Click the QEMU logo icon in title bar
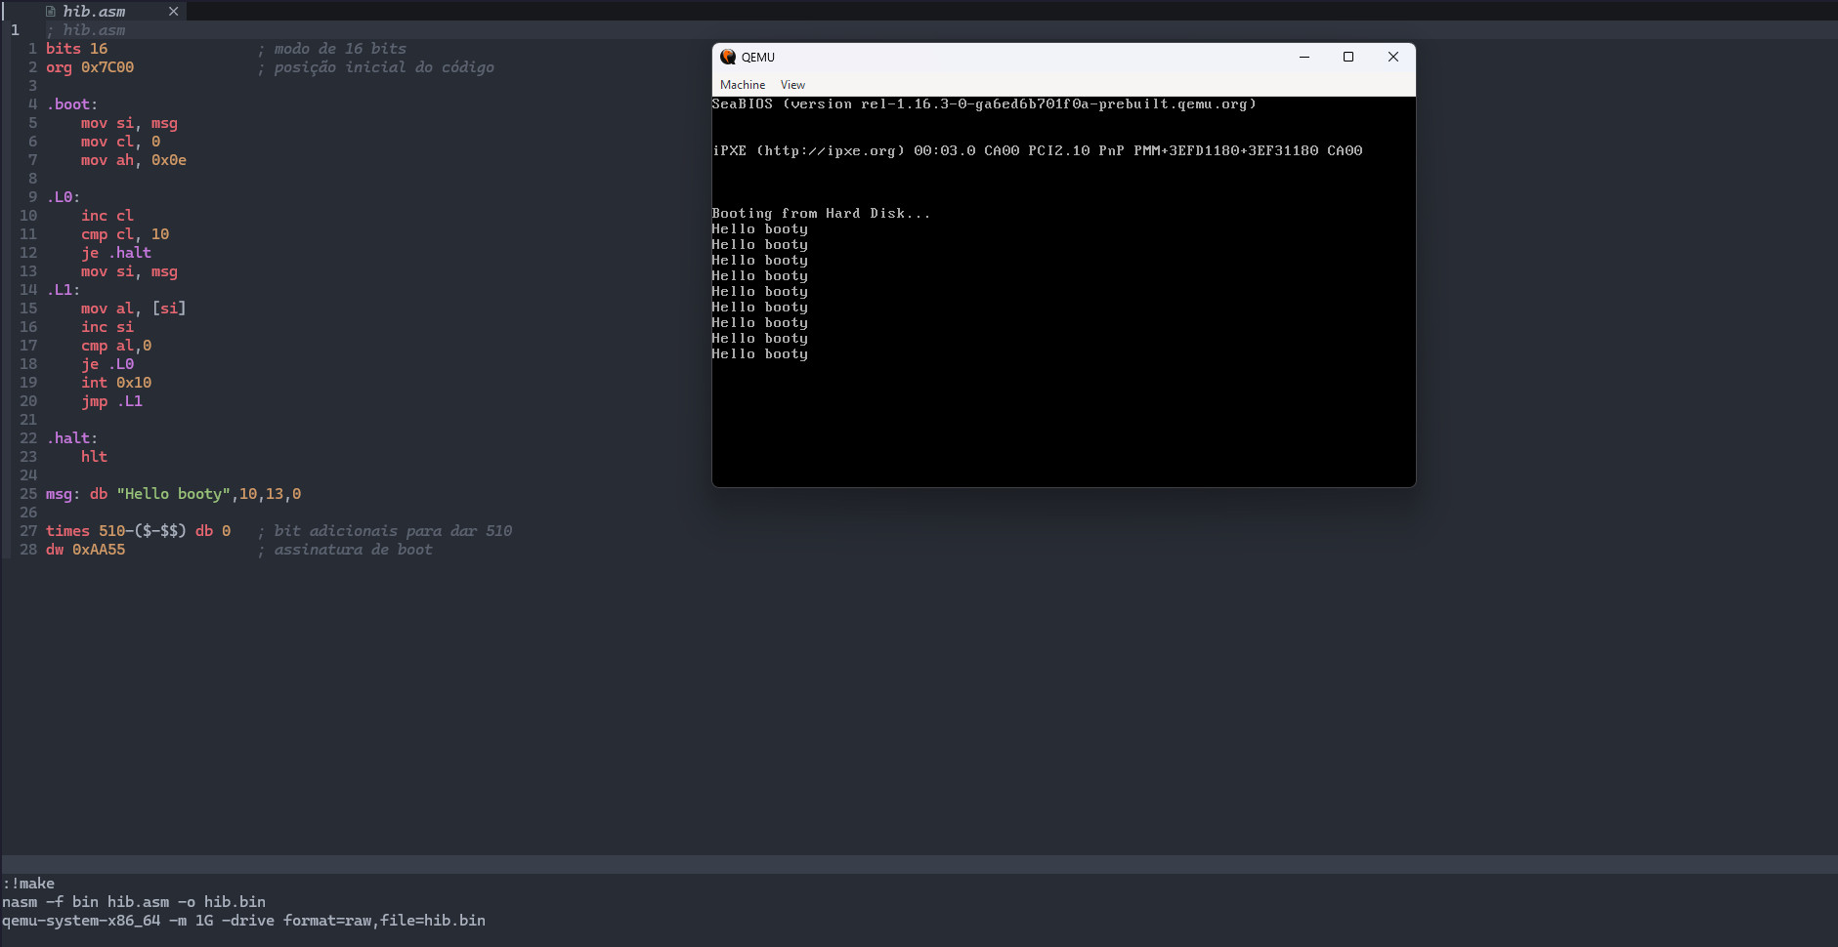 [x=728, y=57]
